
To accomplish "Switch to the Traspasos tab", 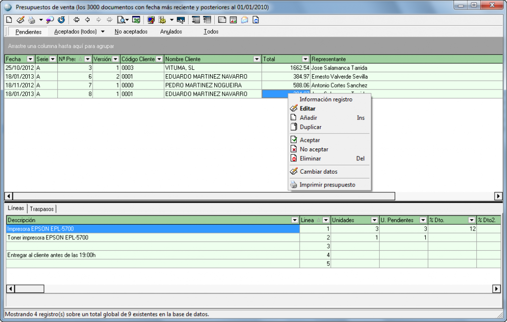I will pyautogui.click(x=42, y=209).
